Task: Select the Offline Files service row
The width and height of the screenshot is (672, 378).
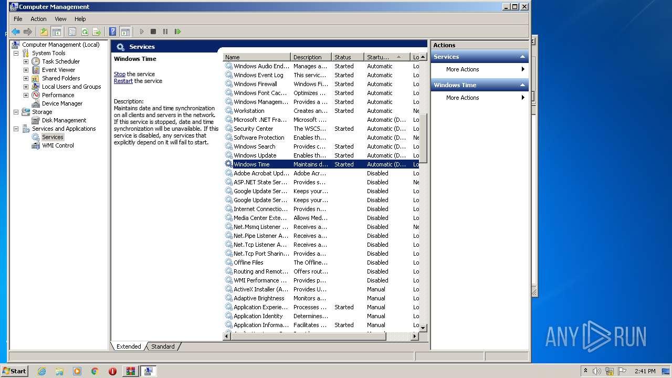Action: click(321, 262)
